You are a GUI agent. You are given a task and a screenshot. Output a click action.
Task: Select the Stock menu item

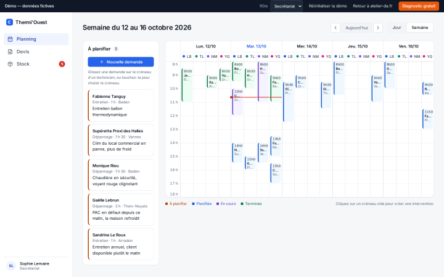click(36, 64)
